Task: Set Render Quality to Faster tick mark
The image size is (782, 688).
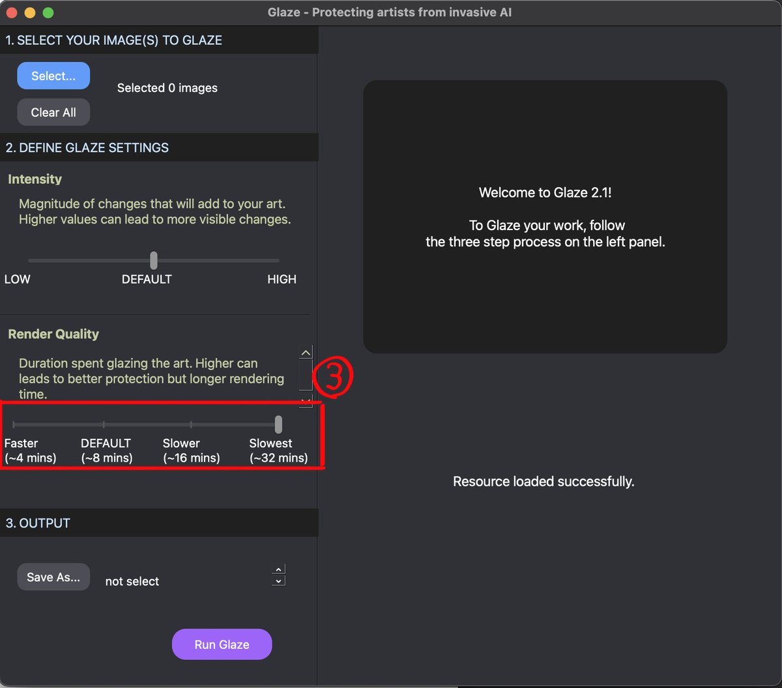Action: [x=14, y=425]
